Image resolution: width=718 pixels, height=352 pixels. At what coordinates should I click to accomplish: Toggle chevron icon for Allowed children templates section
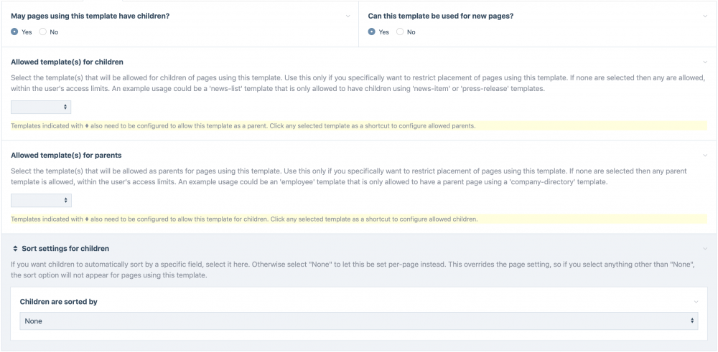pos(705,62)
